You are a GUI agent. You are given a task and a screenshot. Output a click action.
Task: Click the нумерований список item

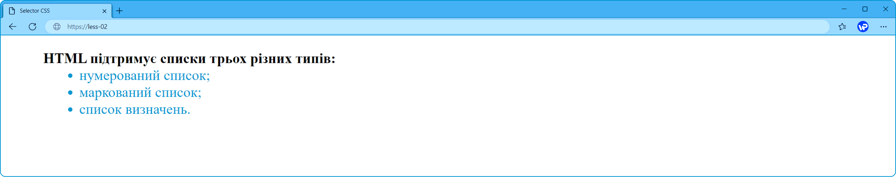click(x=145, y=76)
